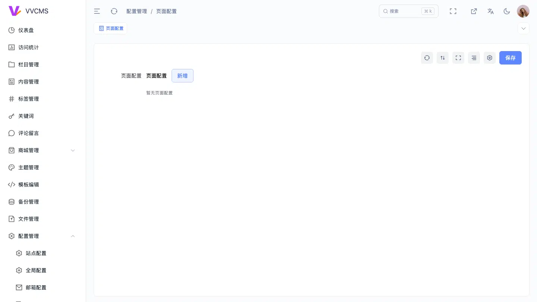537x302 pixels.
Task: Click the 标签管理 hash icon
Action: (12, 99)
